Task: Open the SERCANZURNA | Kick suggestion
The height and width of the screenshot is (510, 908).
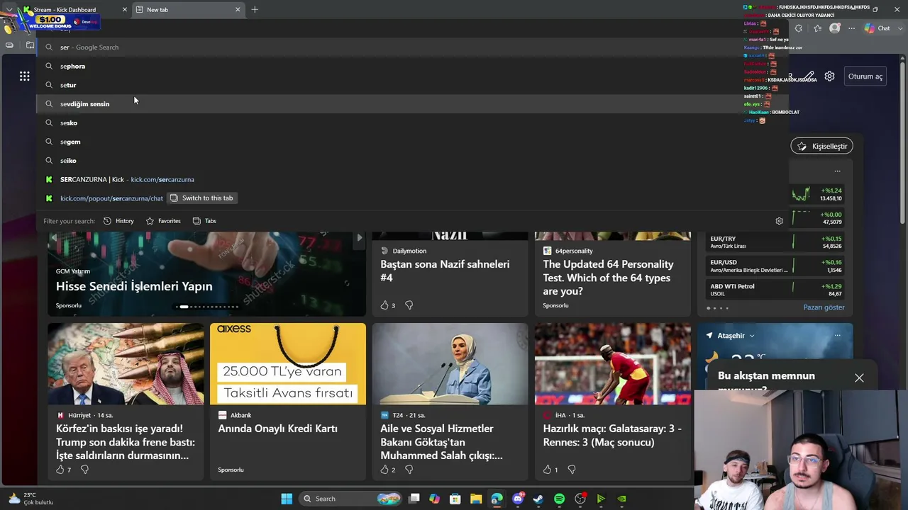Action: pyautogui.click(x=411, y=179)
